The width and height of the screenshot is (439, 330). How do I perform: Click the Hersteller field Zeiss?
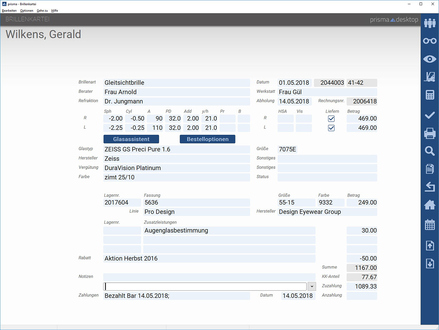coord(177,159)
